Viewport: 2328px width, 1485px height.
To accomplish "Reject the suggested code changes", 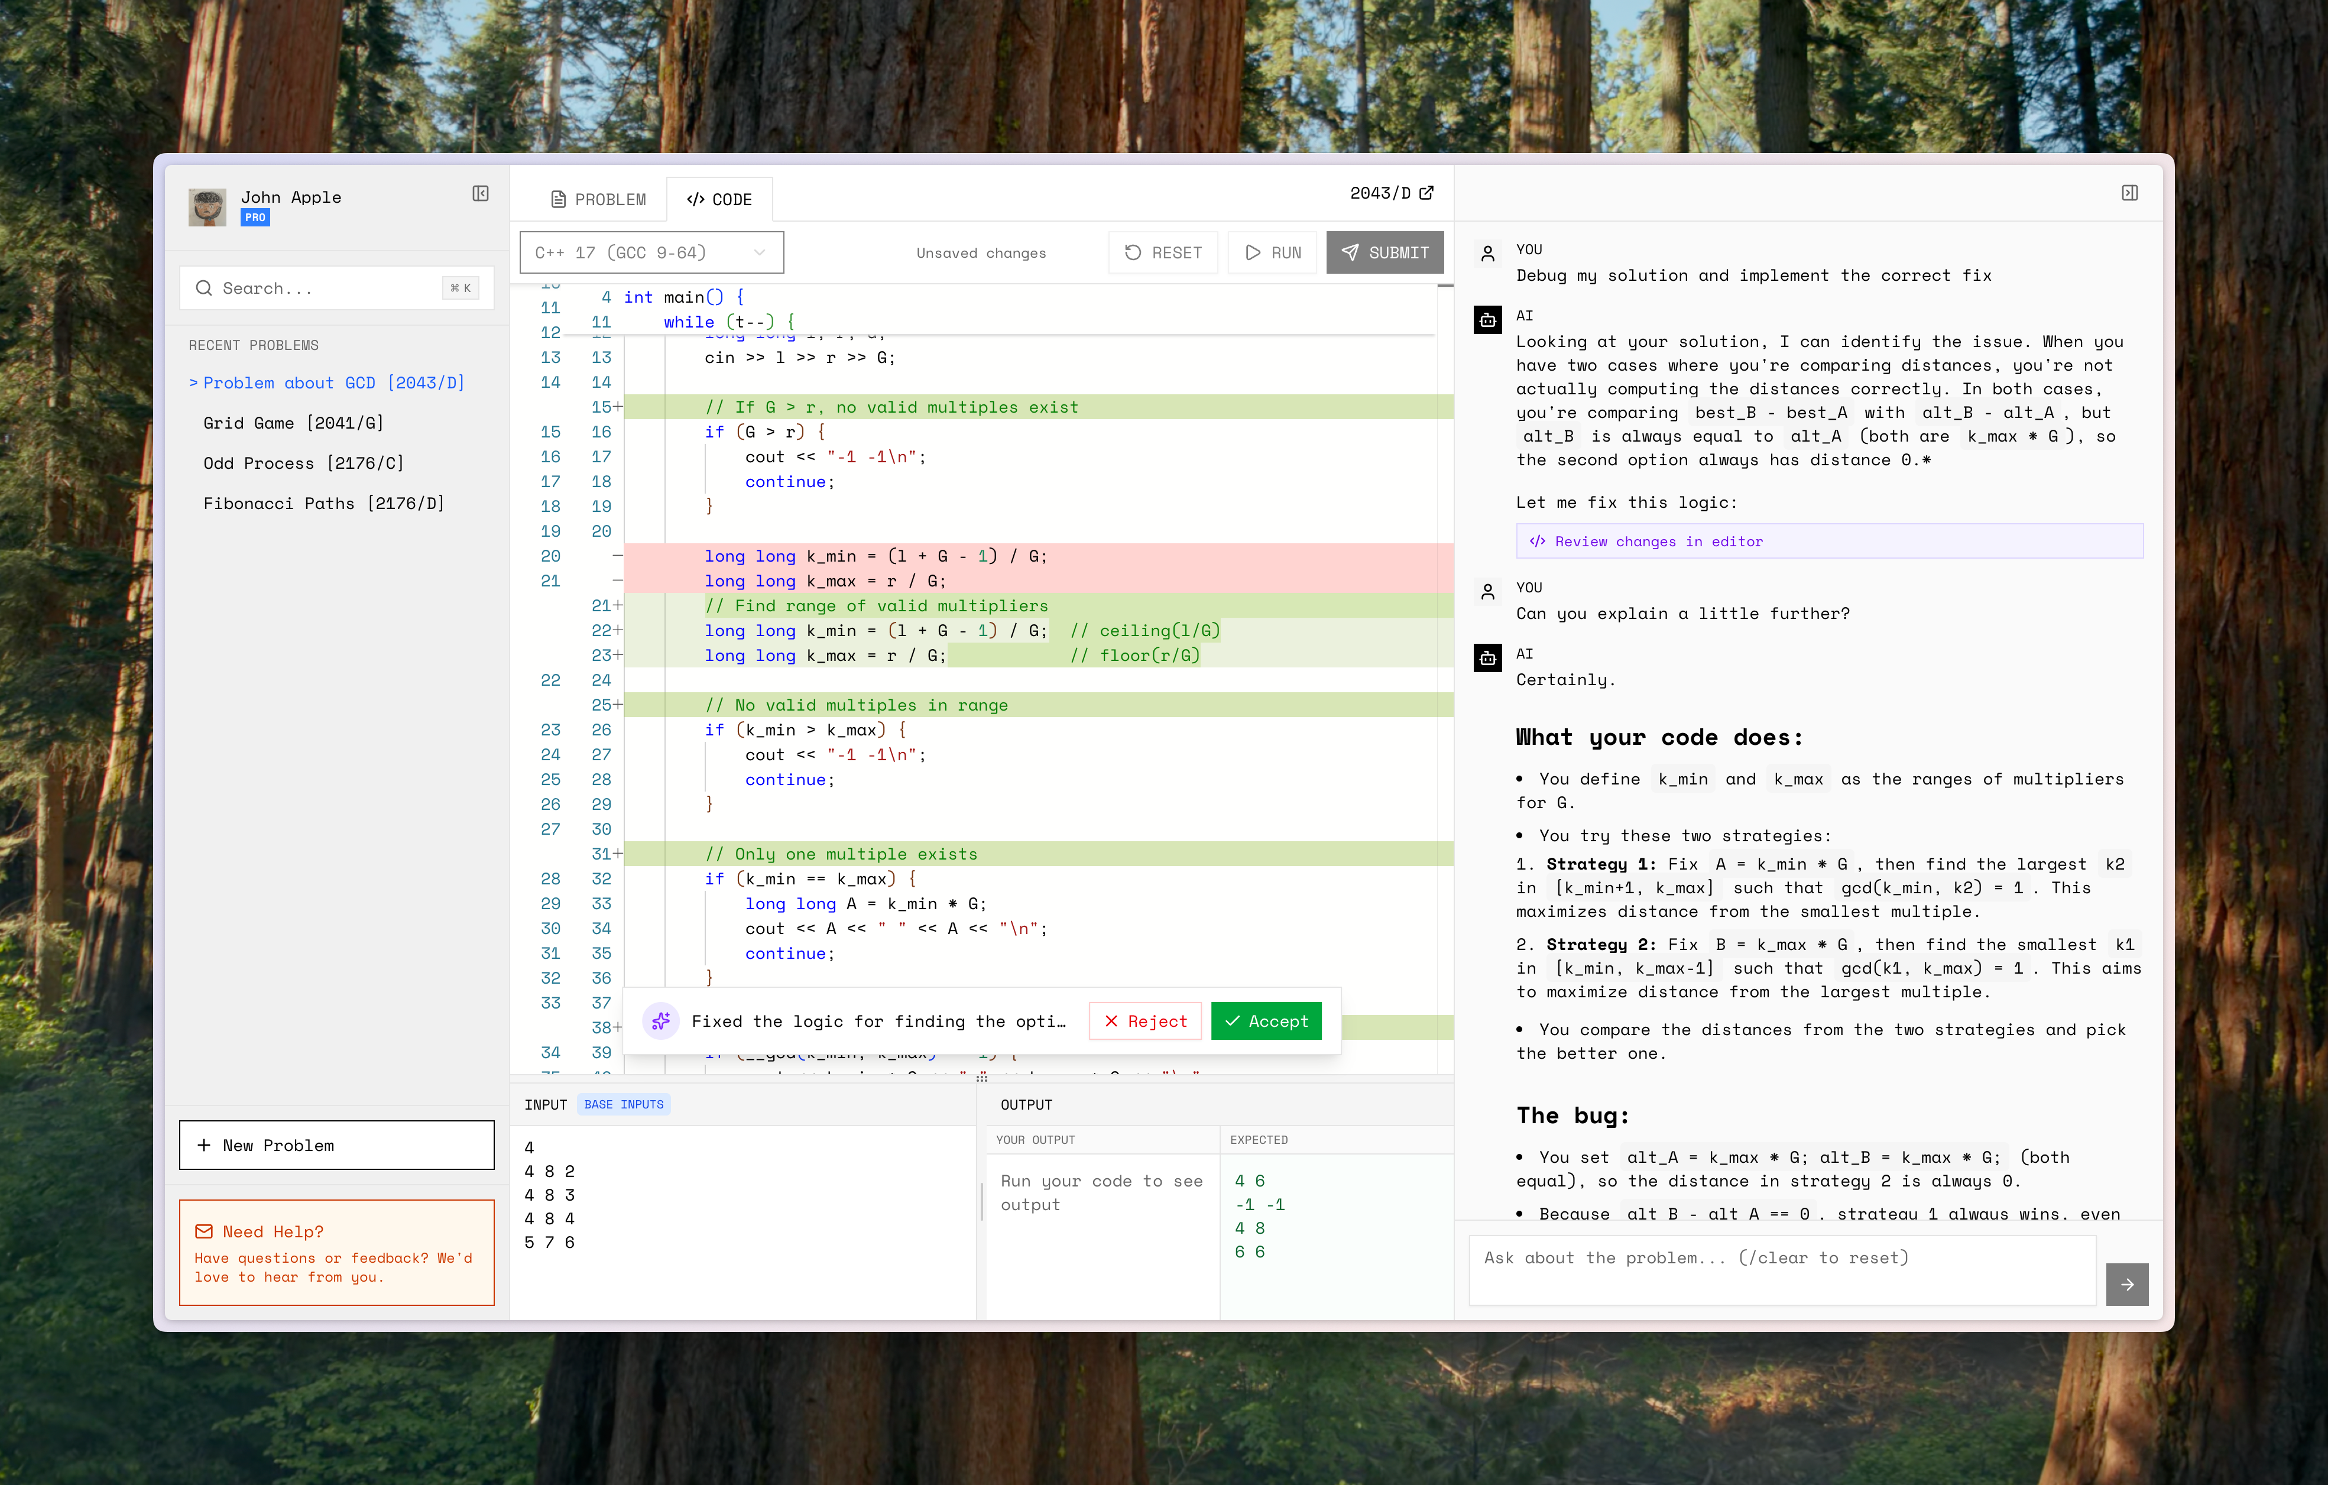I will 1144,1021.
